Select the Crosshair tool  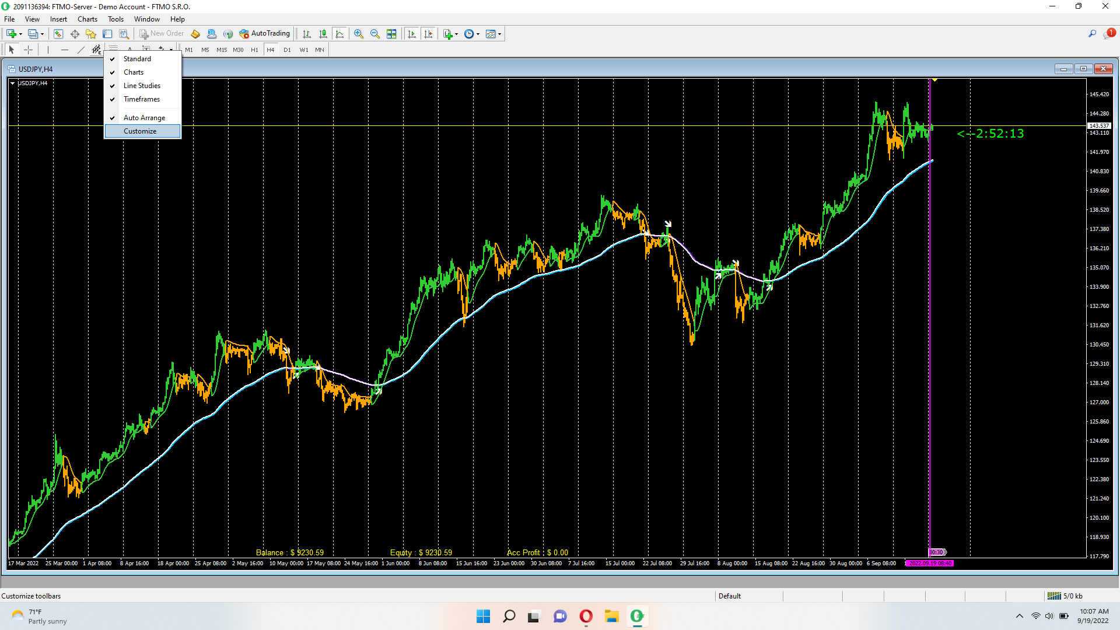tap(28, 50)
